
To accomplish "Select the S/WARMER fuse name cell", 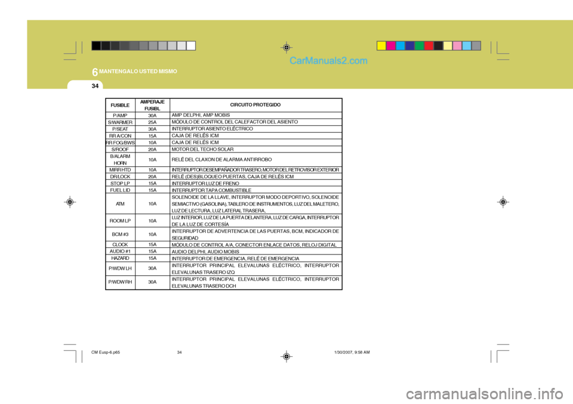I will [x=120, y=122].
